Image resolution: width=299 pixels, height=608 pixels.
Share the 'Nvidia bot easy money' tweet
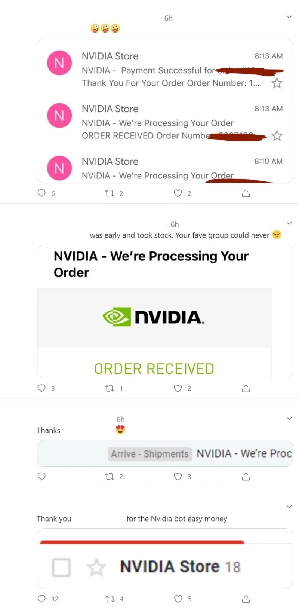(x=246, y=599)
